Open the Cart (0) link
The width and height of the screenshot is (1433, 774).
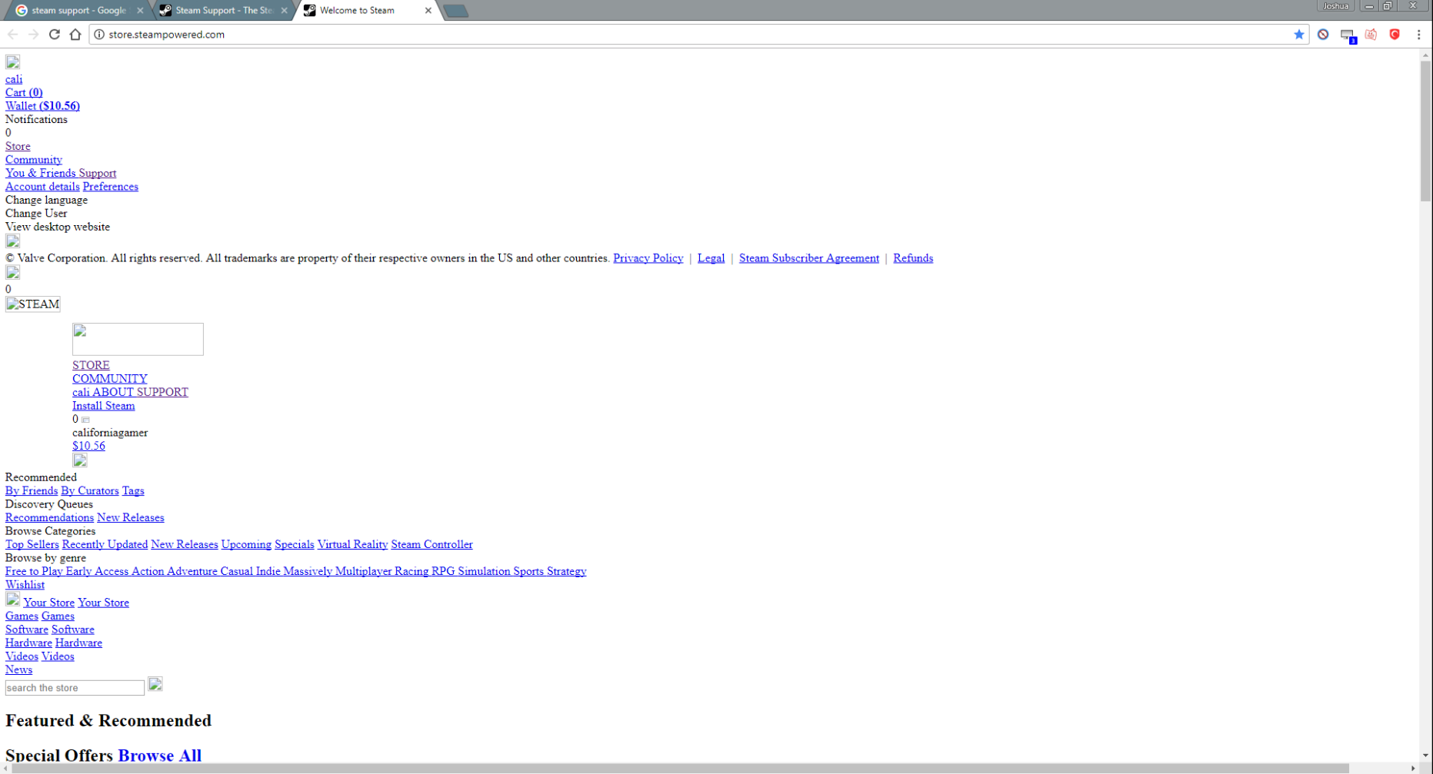point(23,92)
